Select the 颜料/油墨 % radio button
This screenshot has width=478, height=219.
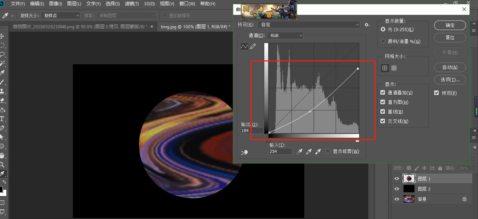[x=382, y=41]
